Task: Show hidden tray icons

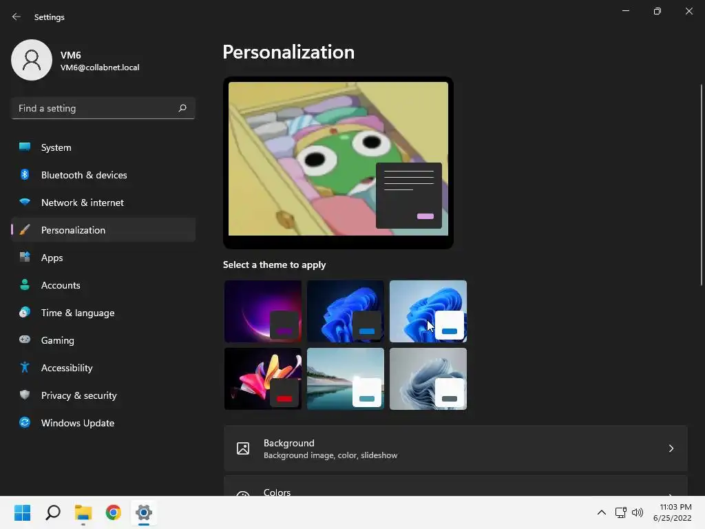Action: tap(601, 512)
